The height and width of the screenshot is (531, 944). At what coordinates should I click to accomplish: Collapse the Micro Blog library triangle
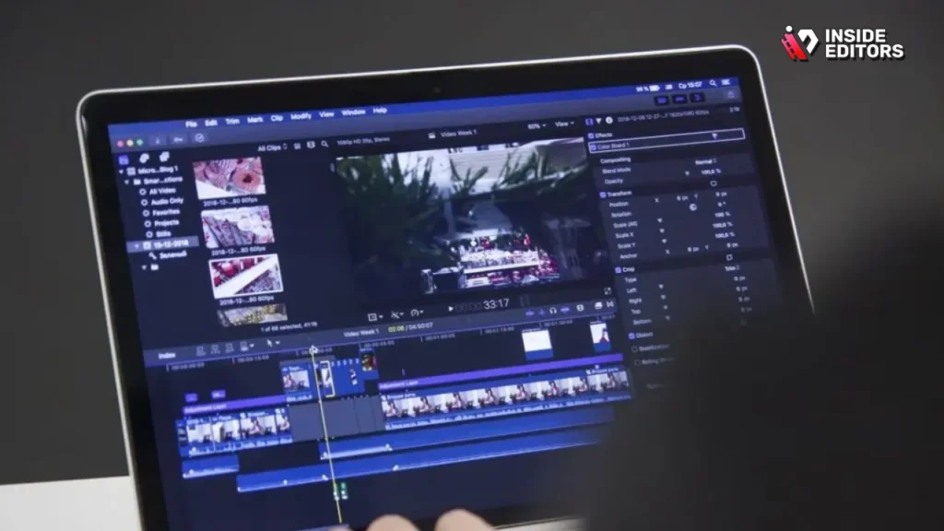click(x=121, y=172)
